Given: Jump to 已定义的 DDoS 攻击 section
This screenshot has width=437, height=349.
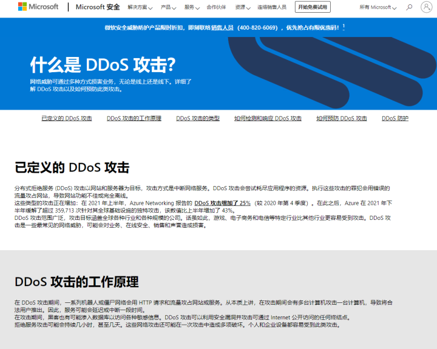Looking at the screenshot, I should [x=67, y=118].
